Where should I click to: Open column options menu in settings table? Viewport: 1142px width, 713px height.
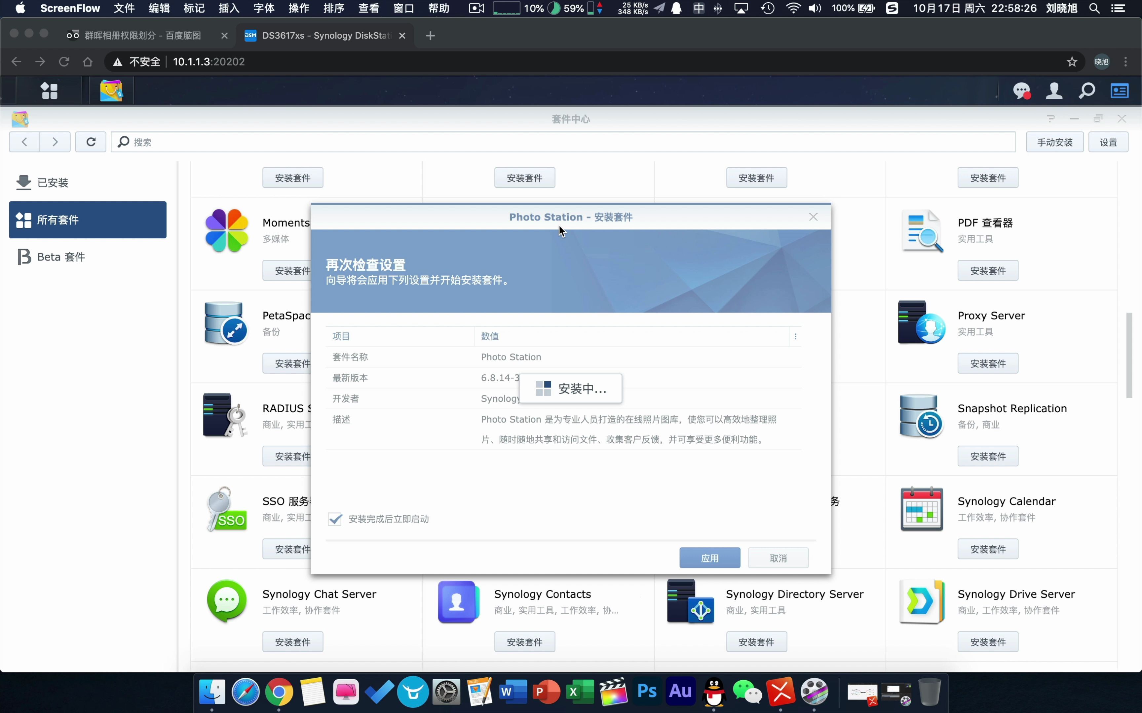(796, 336)
